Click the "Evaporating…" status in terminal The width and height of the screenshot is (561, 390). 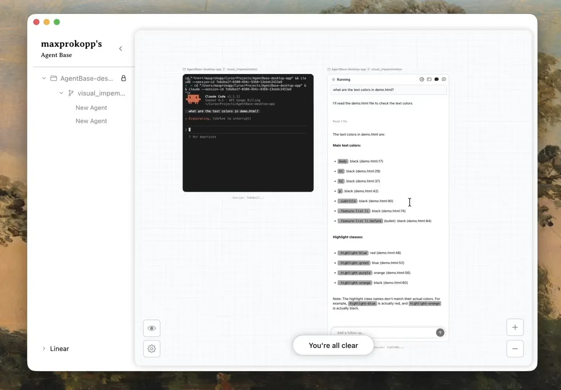coord(199,118)
